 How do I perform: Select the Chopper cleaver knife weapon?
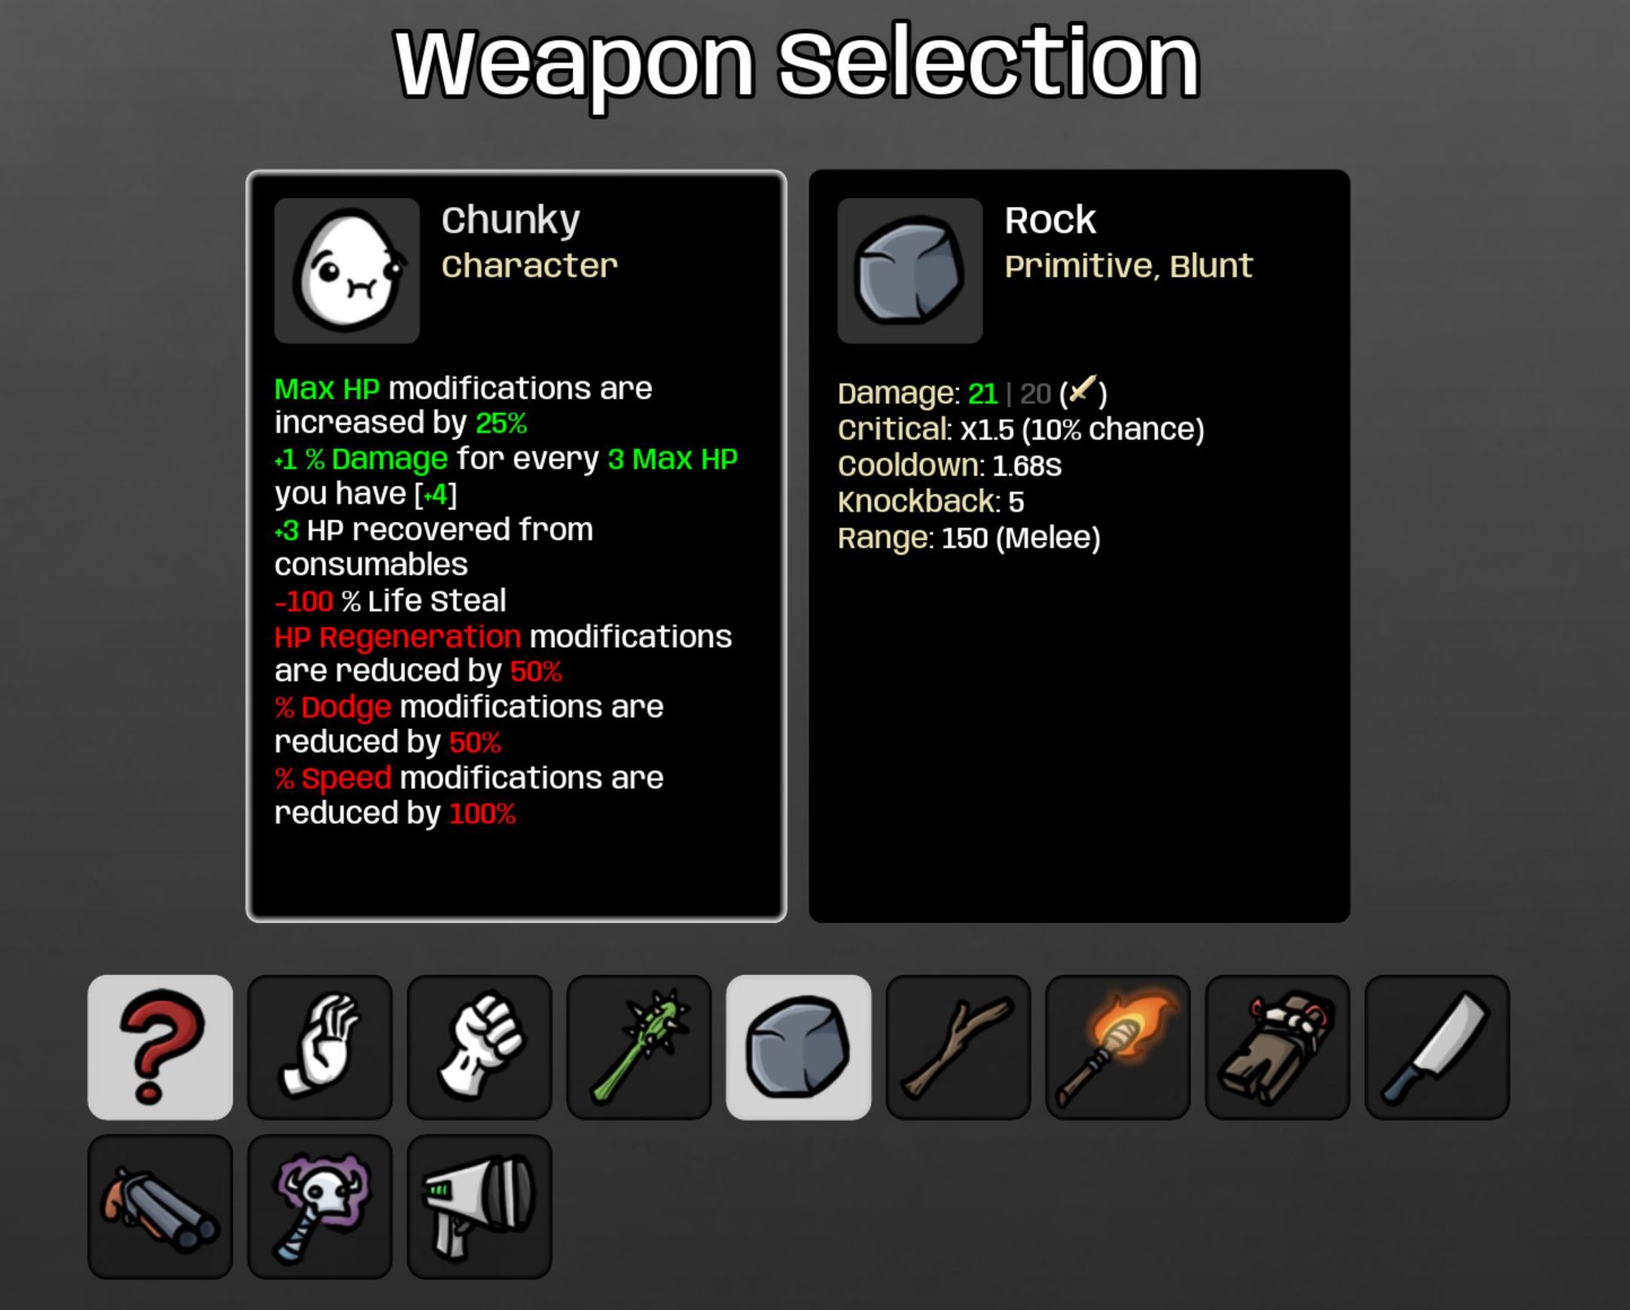(1438, 1047)
